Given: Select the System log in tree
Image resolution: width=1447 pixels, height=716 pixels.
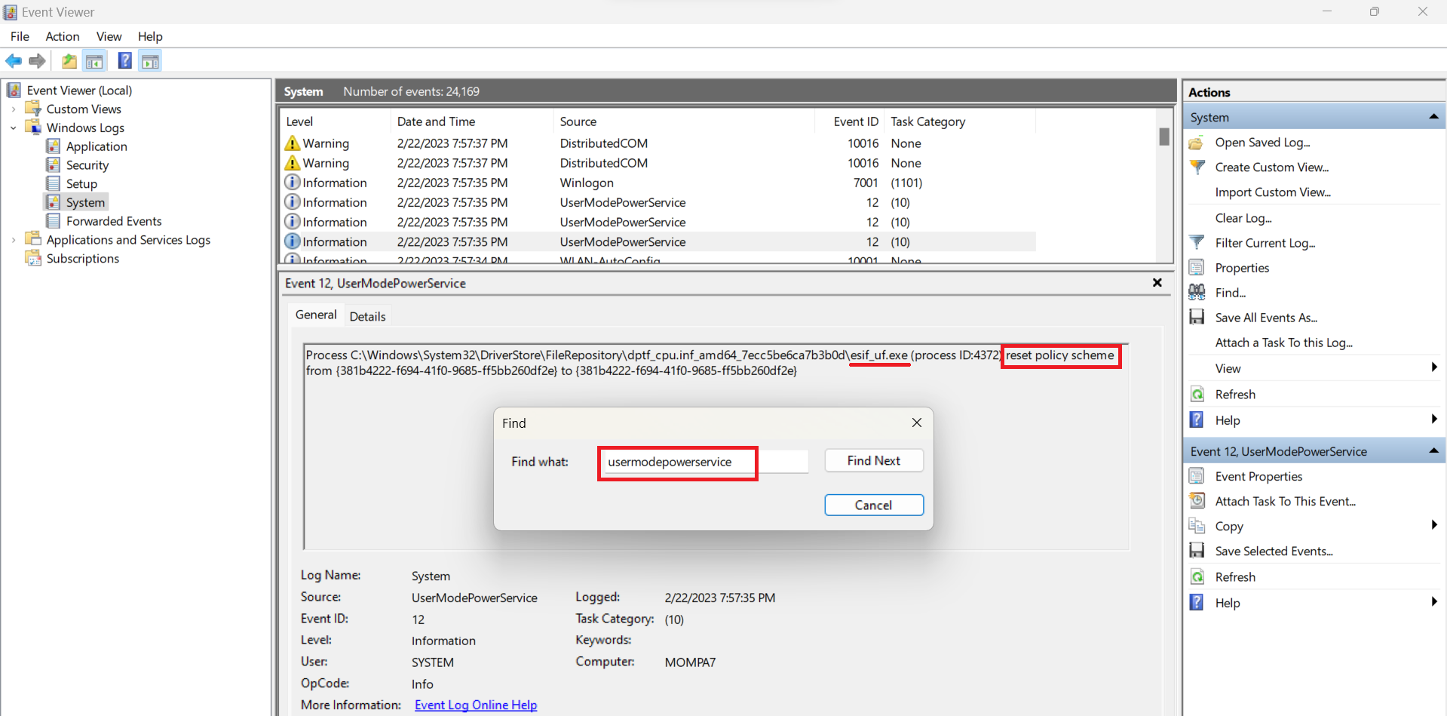Looking at the screenshot, I should (x=85, y=202).
